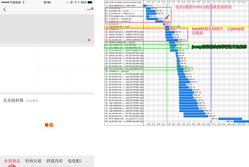Image resolution: width=249 pixels, height=167 pixels.
Task: Select waterfall row 11 59-21.png
Action: [x=124, y=32]
